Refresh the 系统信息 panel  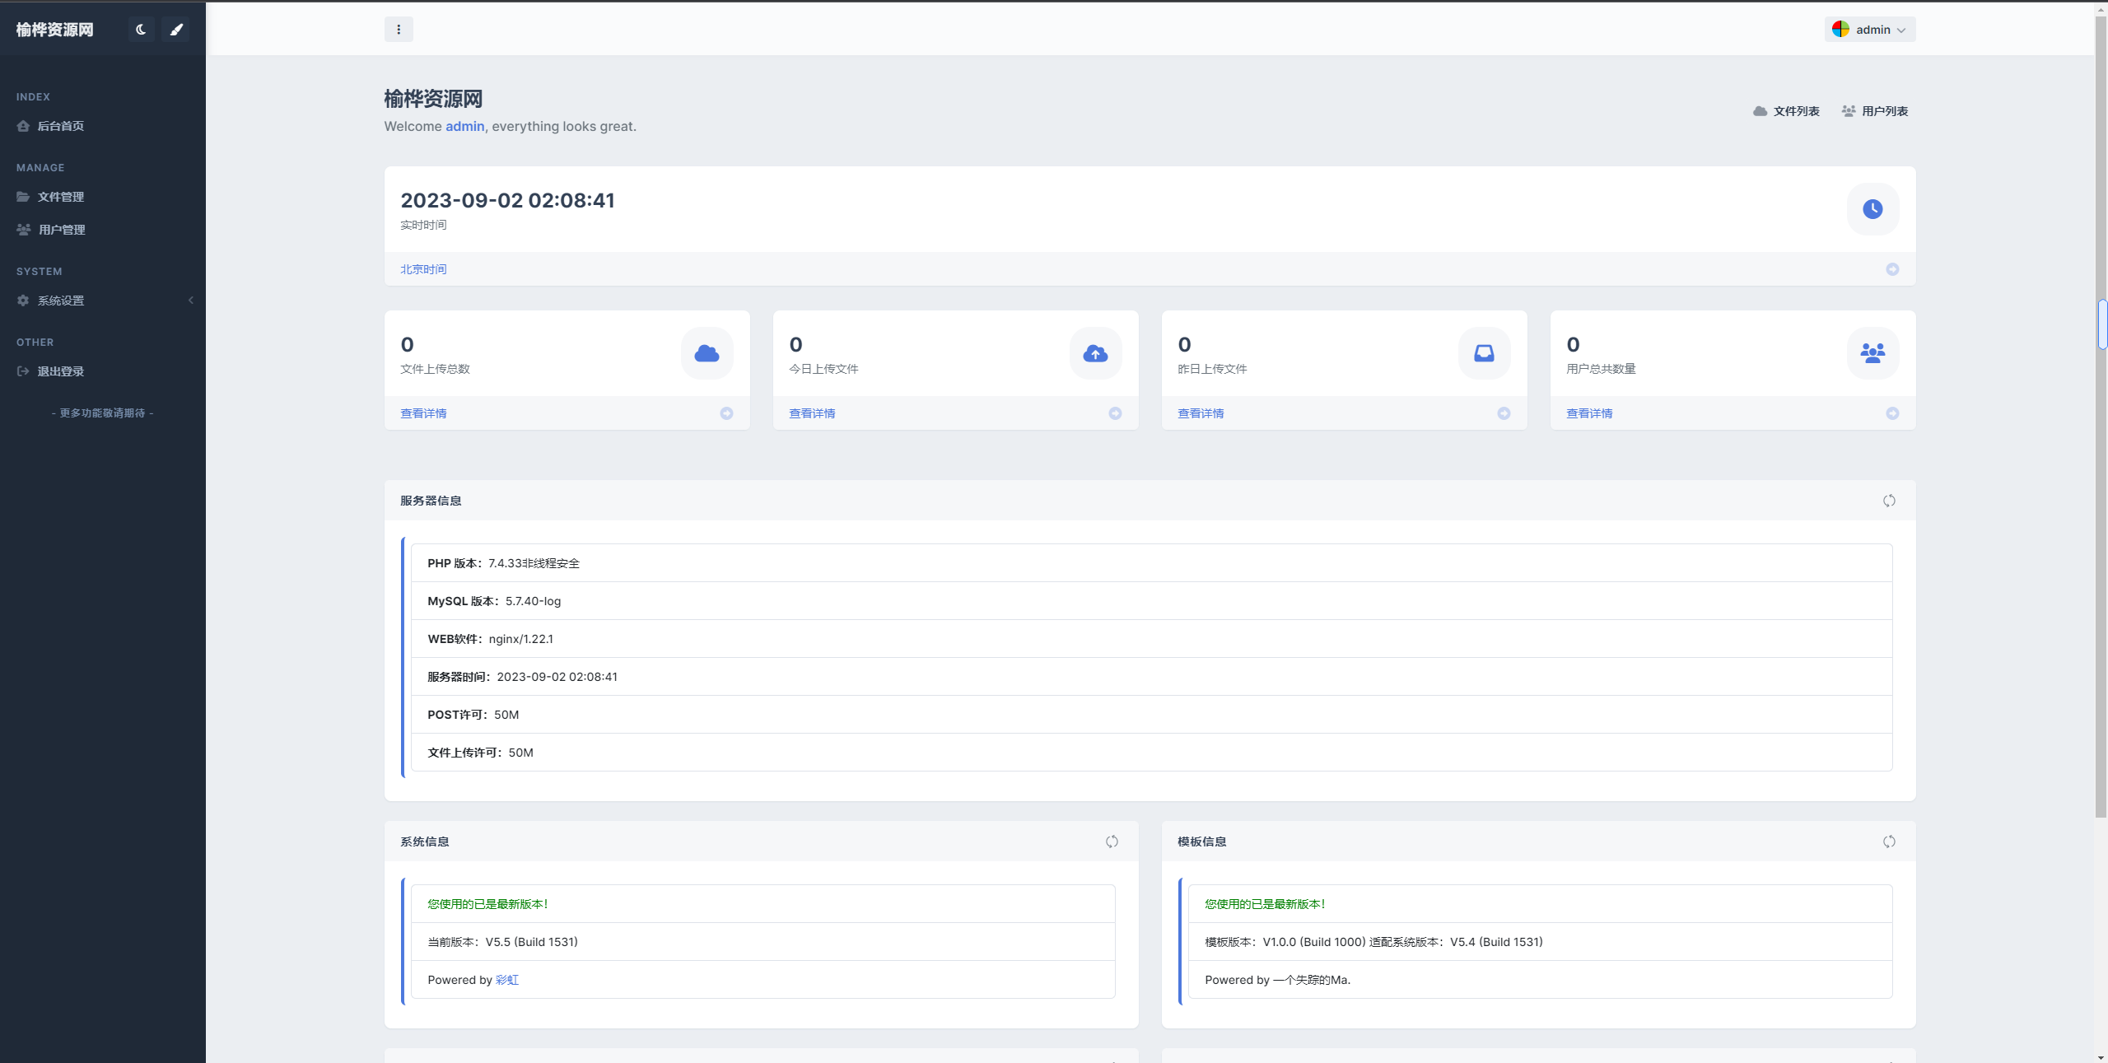(x=1112, y=842)
